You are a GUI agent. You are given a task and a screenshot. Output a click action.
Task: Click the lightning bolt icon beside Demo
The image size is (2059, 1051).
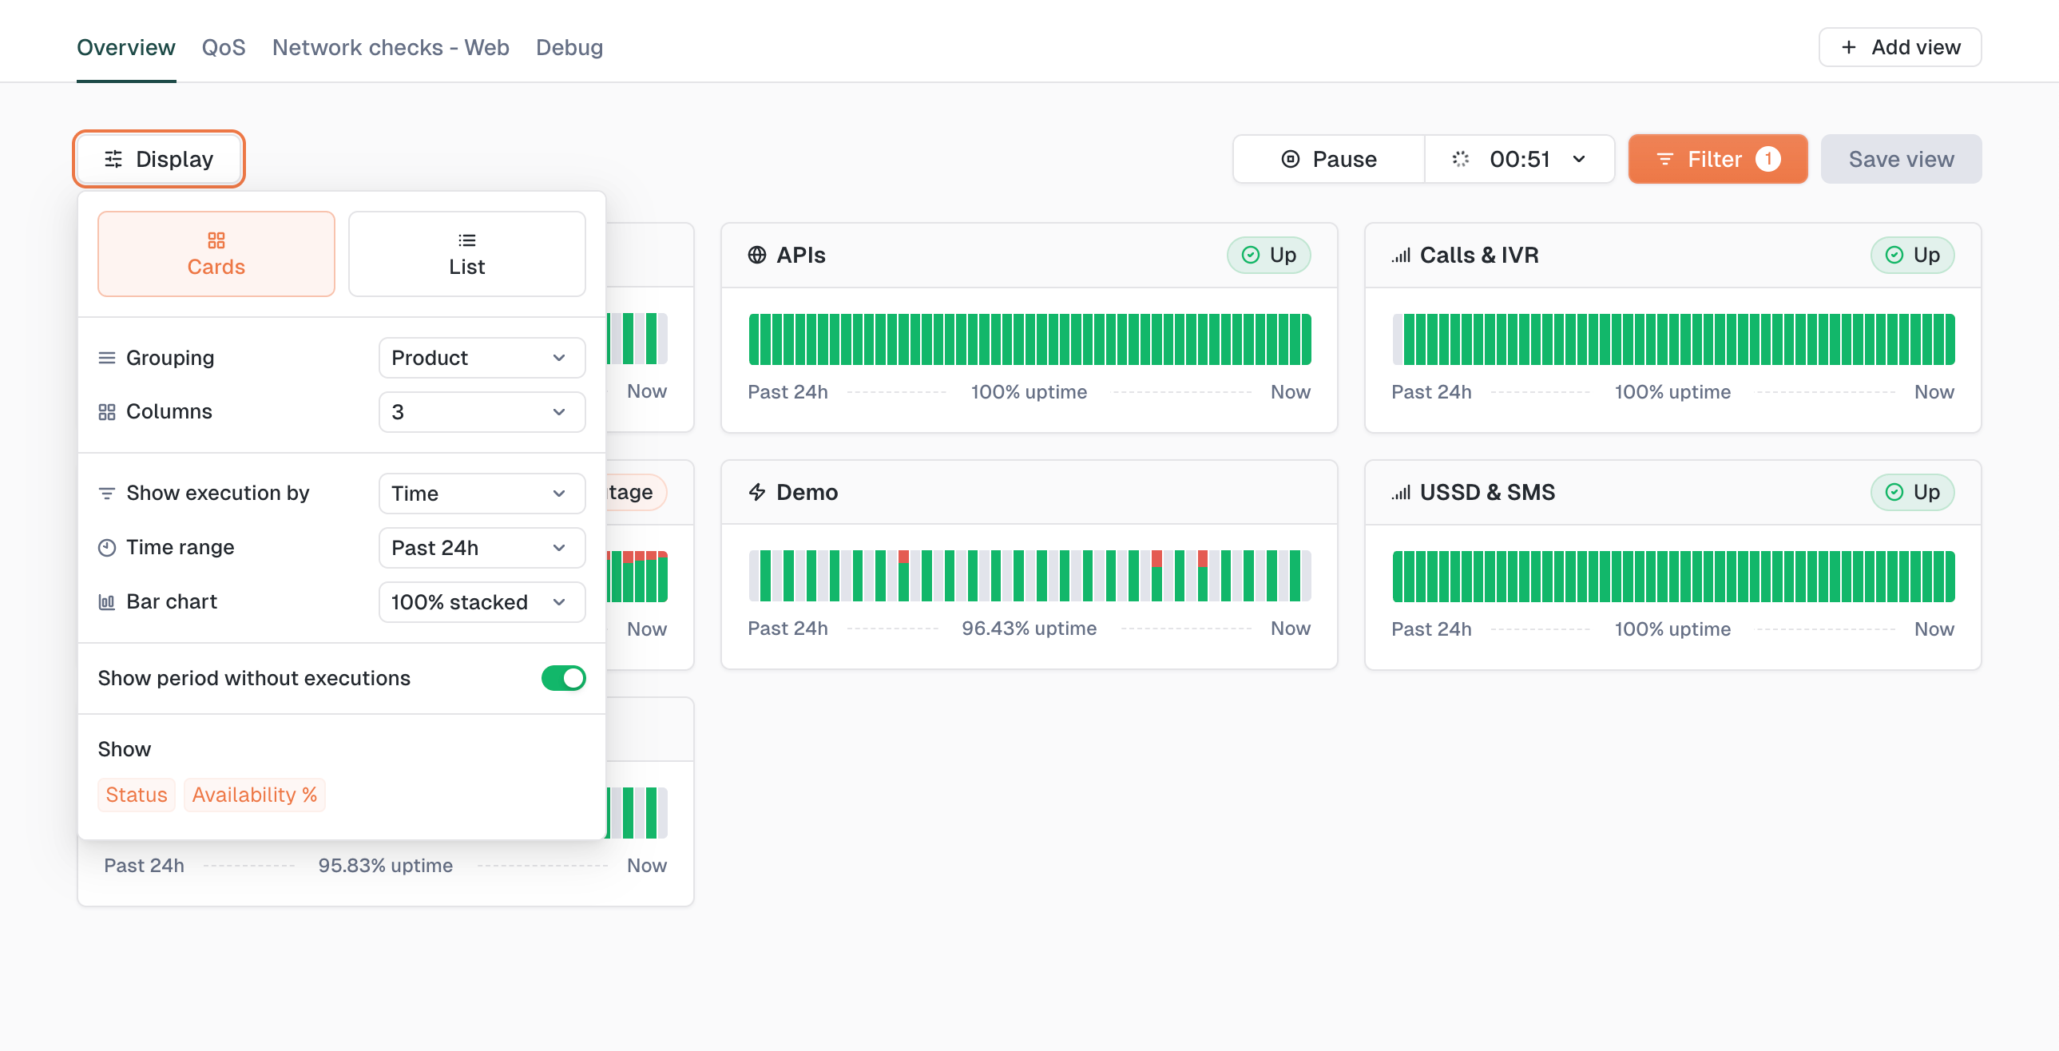point(756,491)
